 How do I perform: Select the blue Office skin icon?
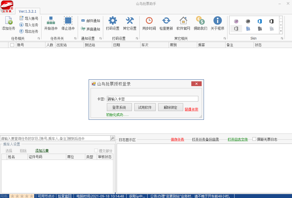click(x=260, y=21)
